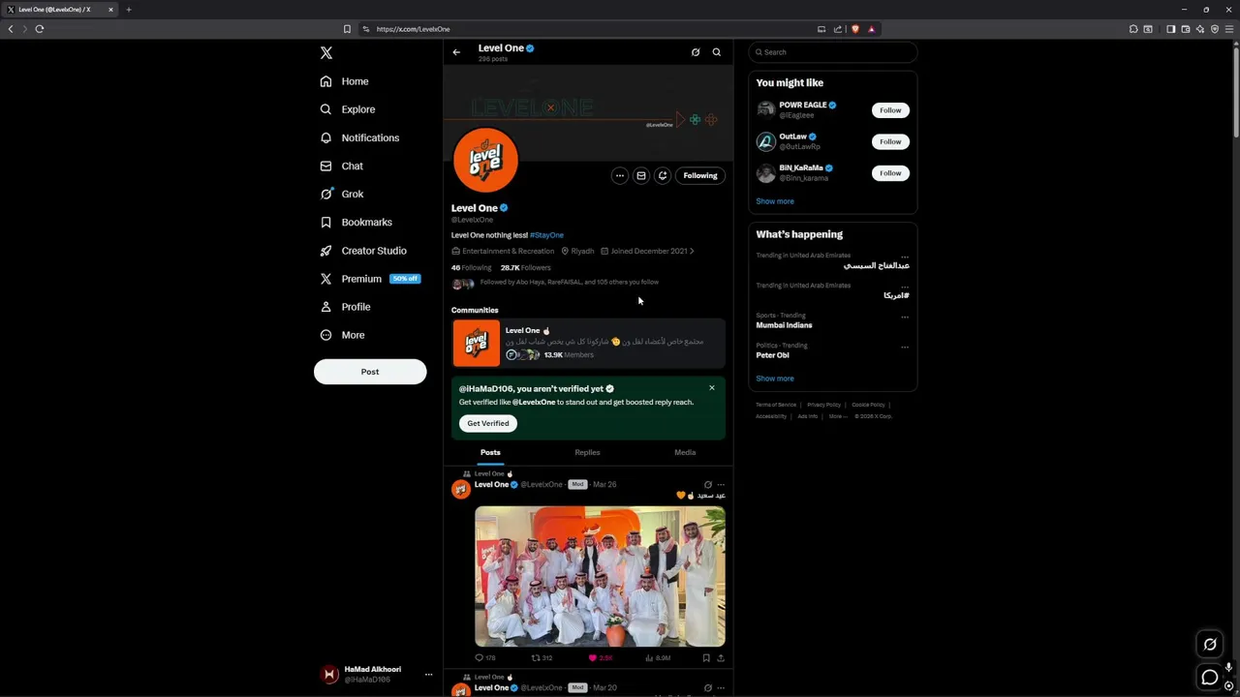Open more options on Mar 26 post
1240x697 pixels.
point(721,484)
